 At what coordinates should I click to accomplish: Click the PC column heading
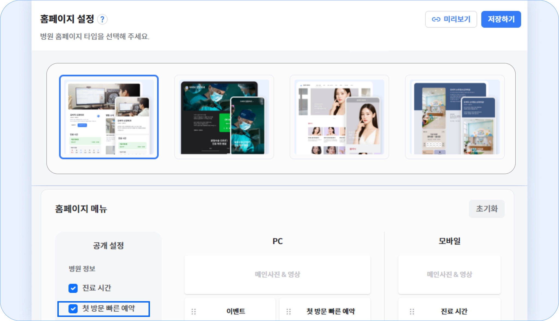click(x=277, y=241)
